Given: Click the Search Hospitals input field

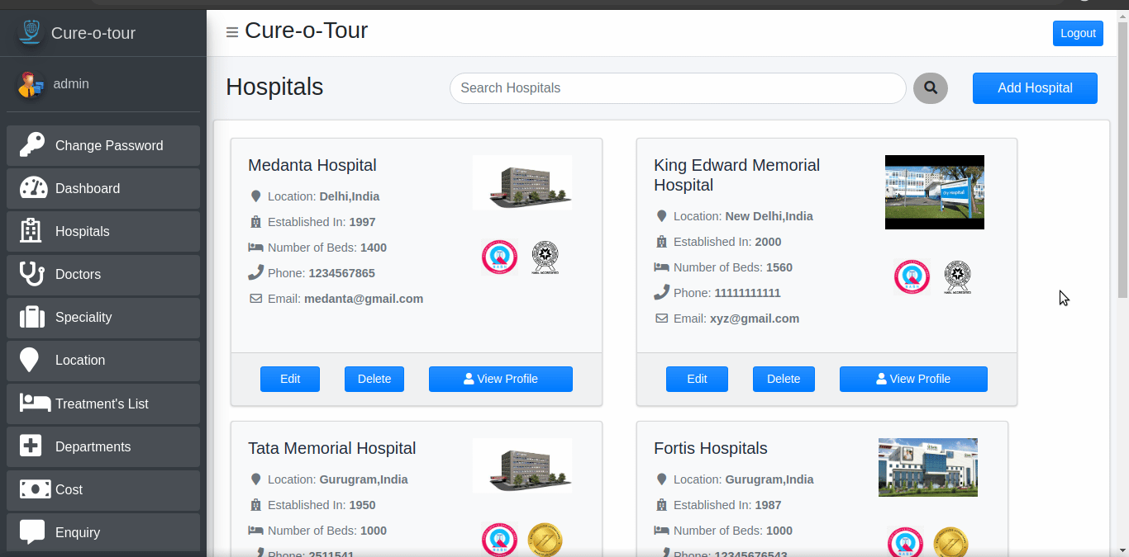Looking at the screenshot, I should pos(678,88).
